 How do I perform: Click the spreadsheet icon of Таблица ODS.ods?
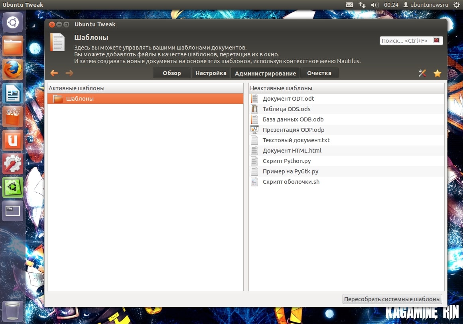tap(254, 109)
